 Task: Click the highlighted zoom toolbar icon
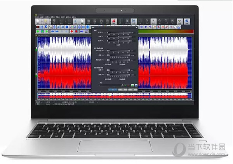tap(153, 21)
